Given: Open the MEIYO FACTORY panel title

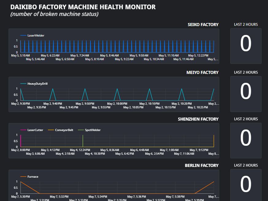Looking at the screenshot, I should click(202, 72).
